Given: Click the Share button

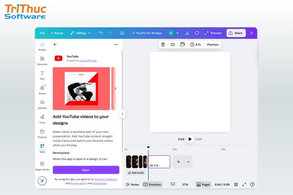Looking at the screenshot, I should [236, 33].
